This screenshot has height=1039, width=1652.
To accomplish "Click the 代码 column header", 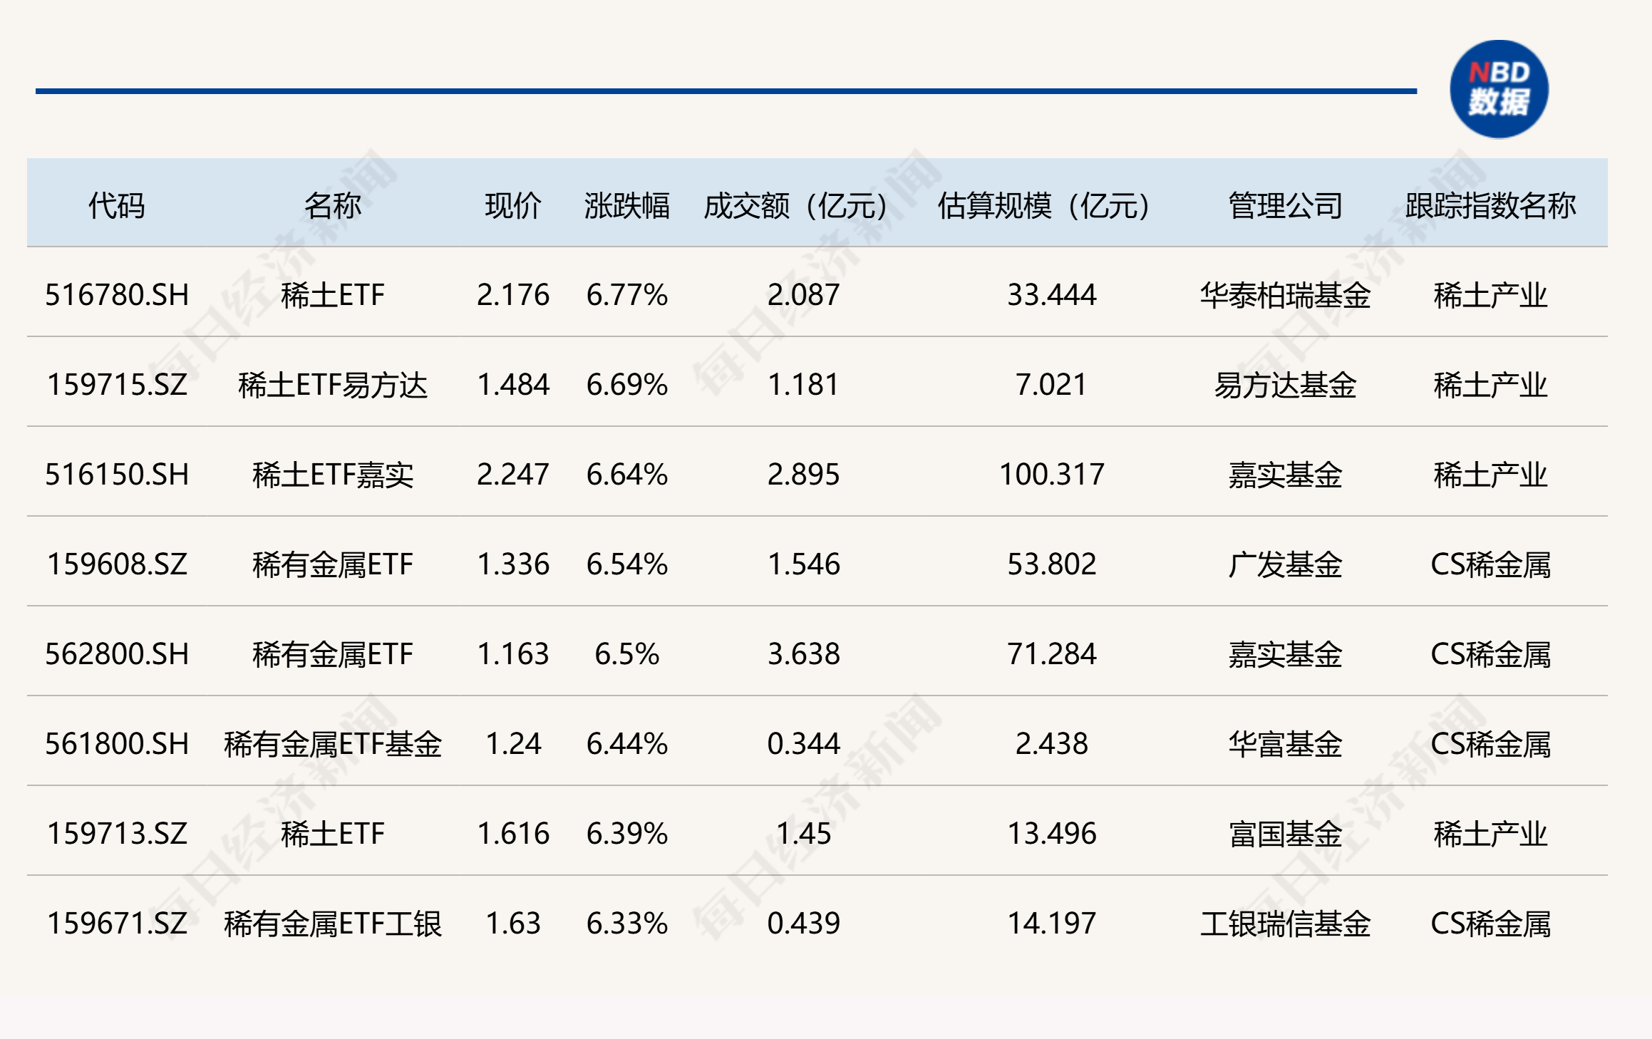I will [x=116, y=205].
